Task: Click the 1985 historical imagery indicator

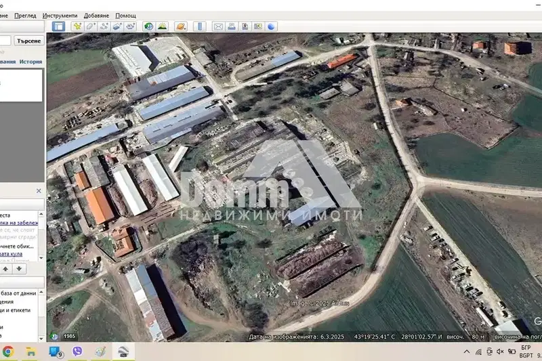Action: click(x=69, y=336)
